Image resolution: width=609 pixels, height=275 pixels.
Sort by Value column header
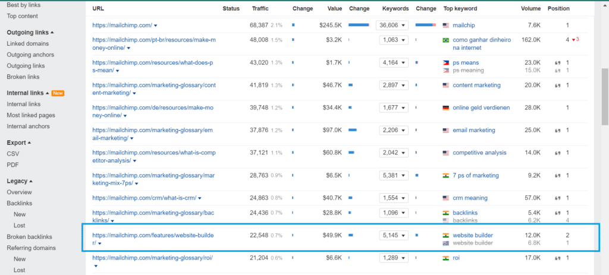pyautogui.click(x=334, y=8)
